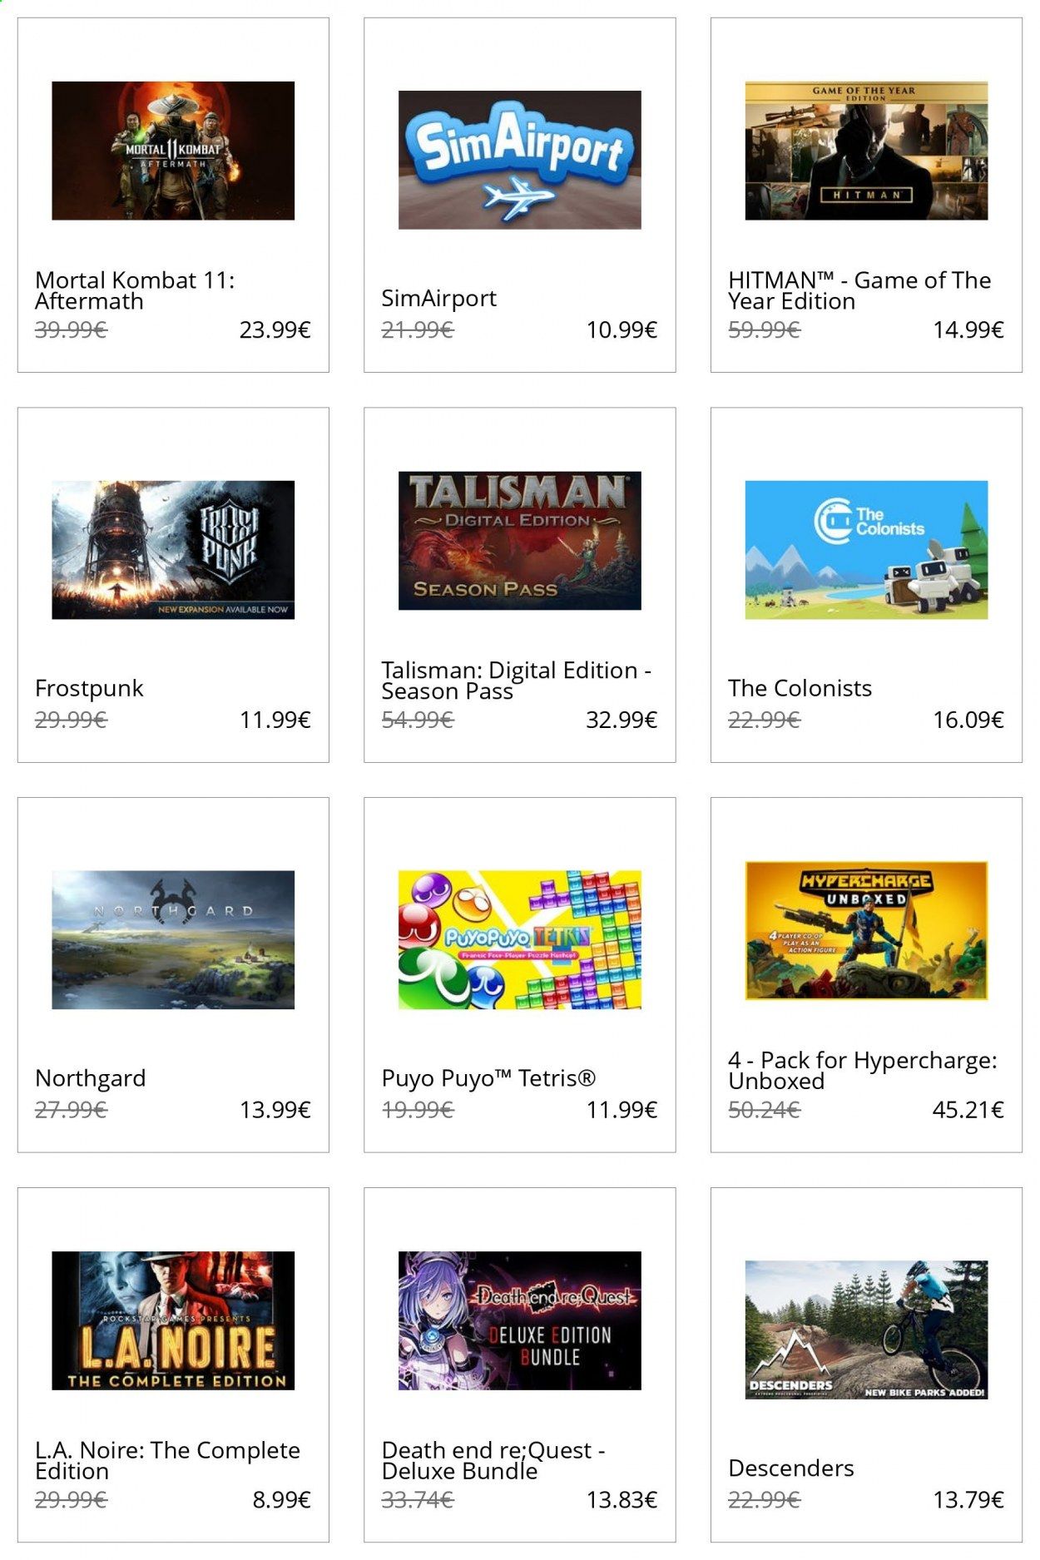The height and width of the screenshot is (1560, 1040).
Task: Click the "Mortal Kombat 11: Aftermath" title
Action: tap(135, 290)
